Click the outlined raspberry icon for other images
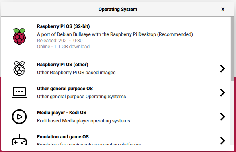The image size is (236, 152). pos(19,69)
